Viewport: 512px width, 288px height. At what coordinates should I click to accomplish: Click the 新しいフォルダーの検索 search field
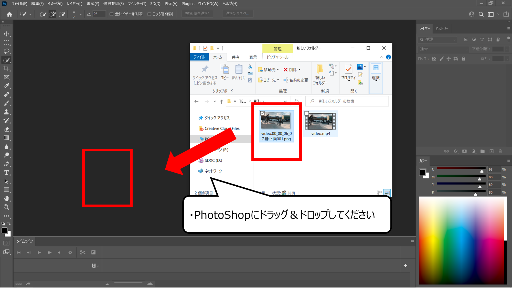[347, 101]
